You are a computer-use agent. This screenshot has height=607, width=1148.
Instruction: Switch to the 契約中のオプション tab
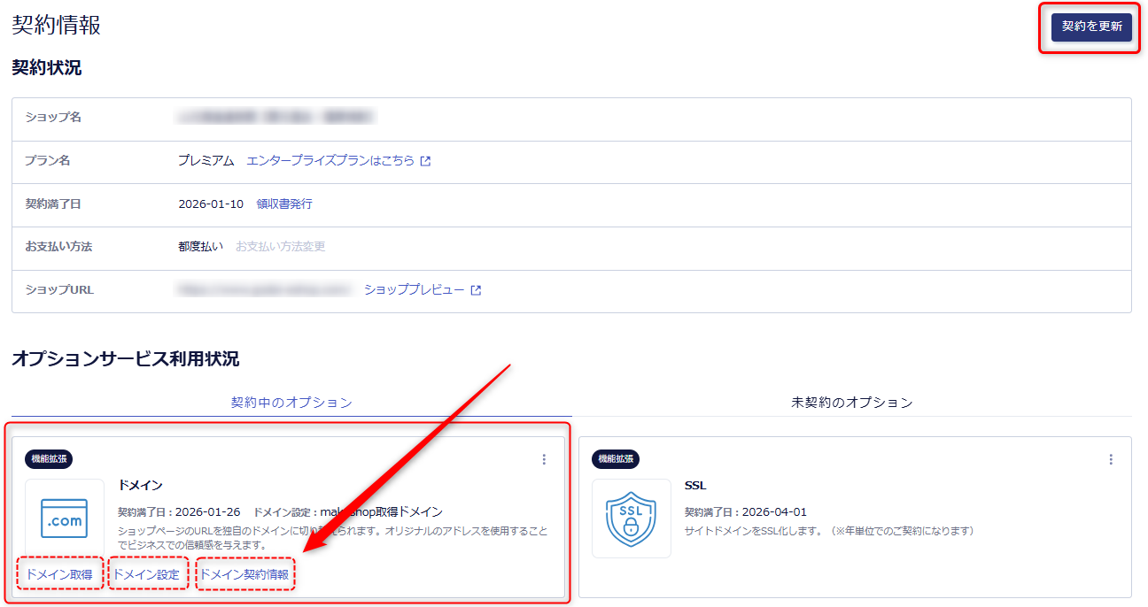tap(291, 403)
